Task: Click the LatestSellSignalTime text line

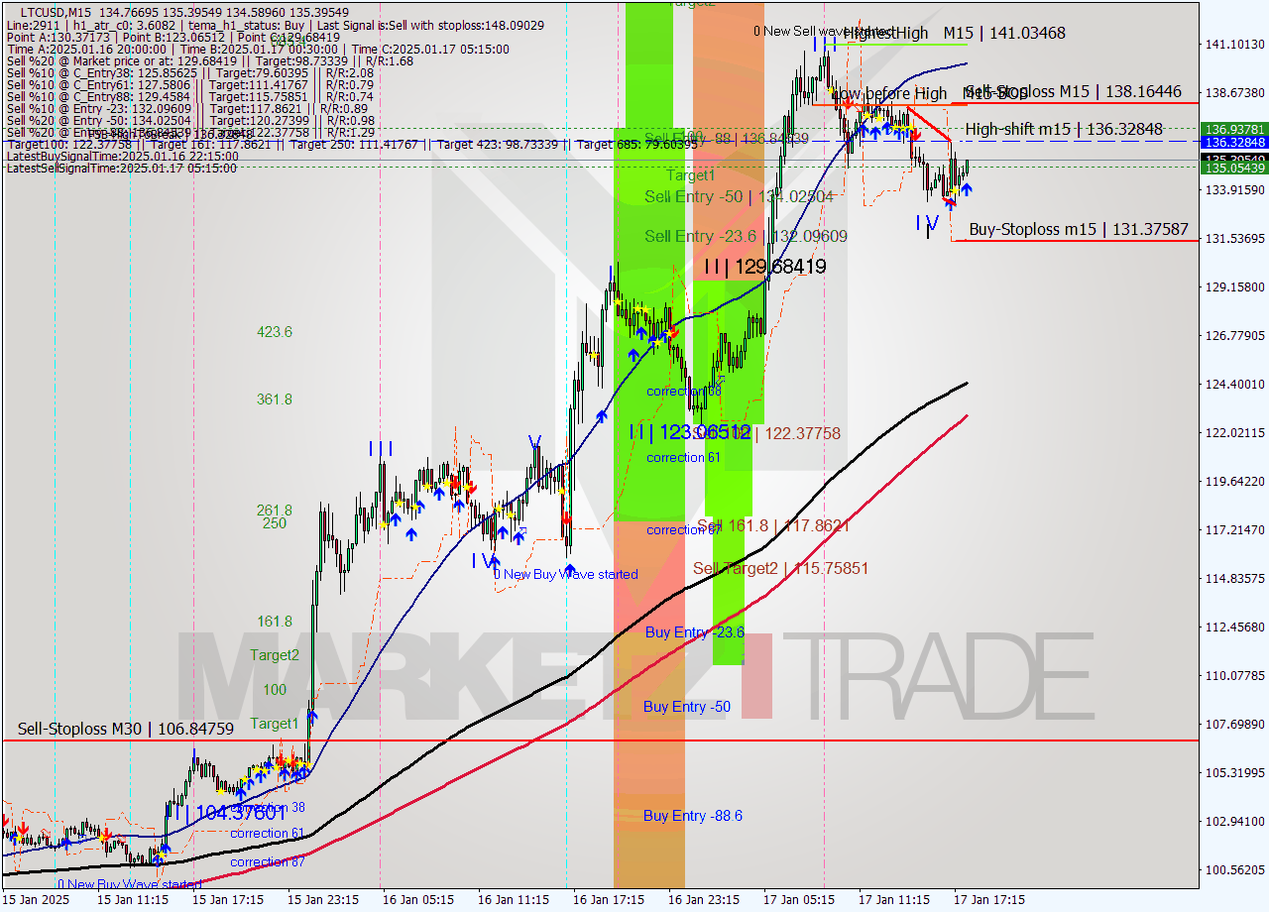Action: point(122,168)
